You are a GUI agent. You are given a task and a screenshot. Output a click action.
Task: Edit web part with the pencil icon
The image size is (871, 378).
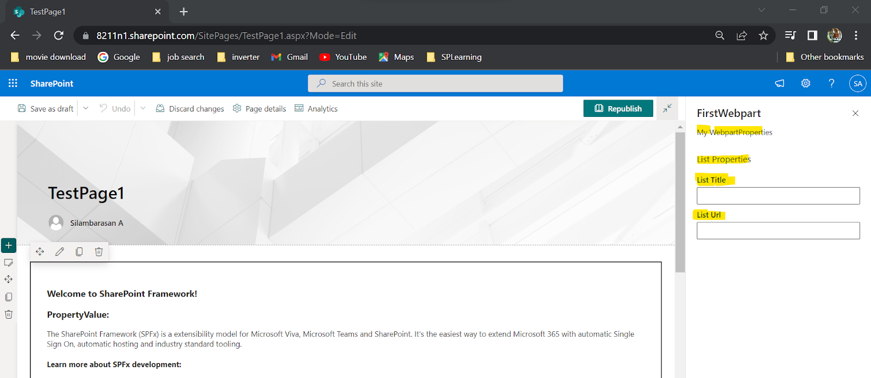pyautogui.click(x=59, y=251)
